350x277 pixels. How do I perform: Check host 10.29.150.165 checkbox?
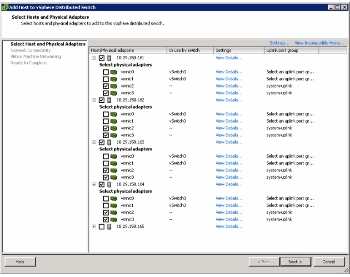tap(101, 227)
